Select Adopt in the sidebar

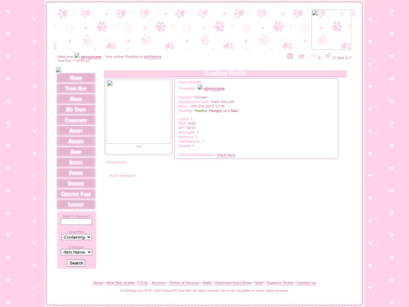point(76,131)
